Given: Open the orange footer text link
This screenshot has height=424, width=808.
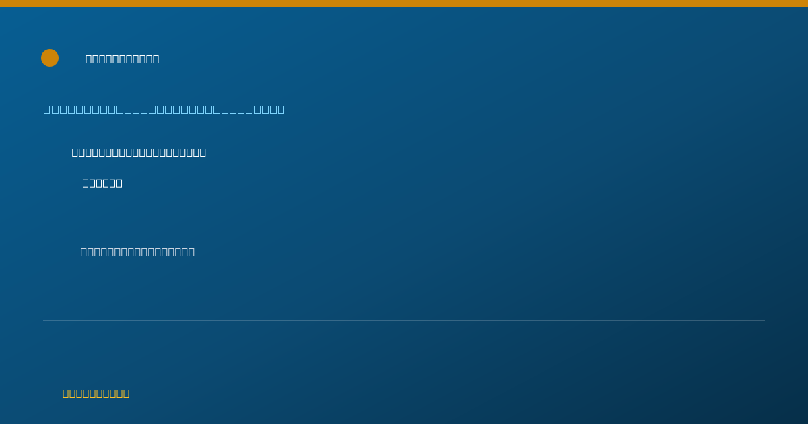Looking at the screenshot, I should pos(96,393).
